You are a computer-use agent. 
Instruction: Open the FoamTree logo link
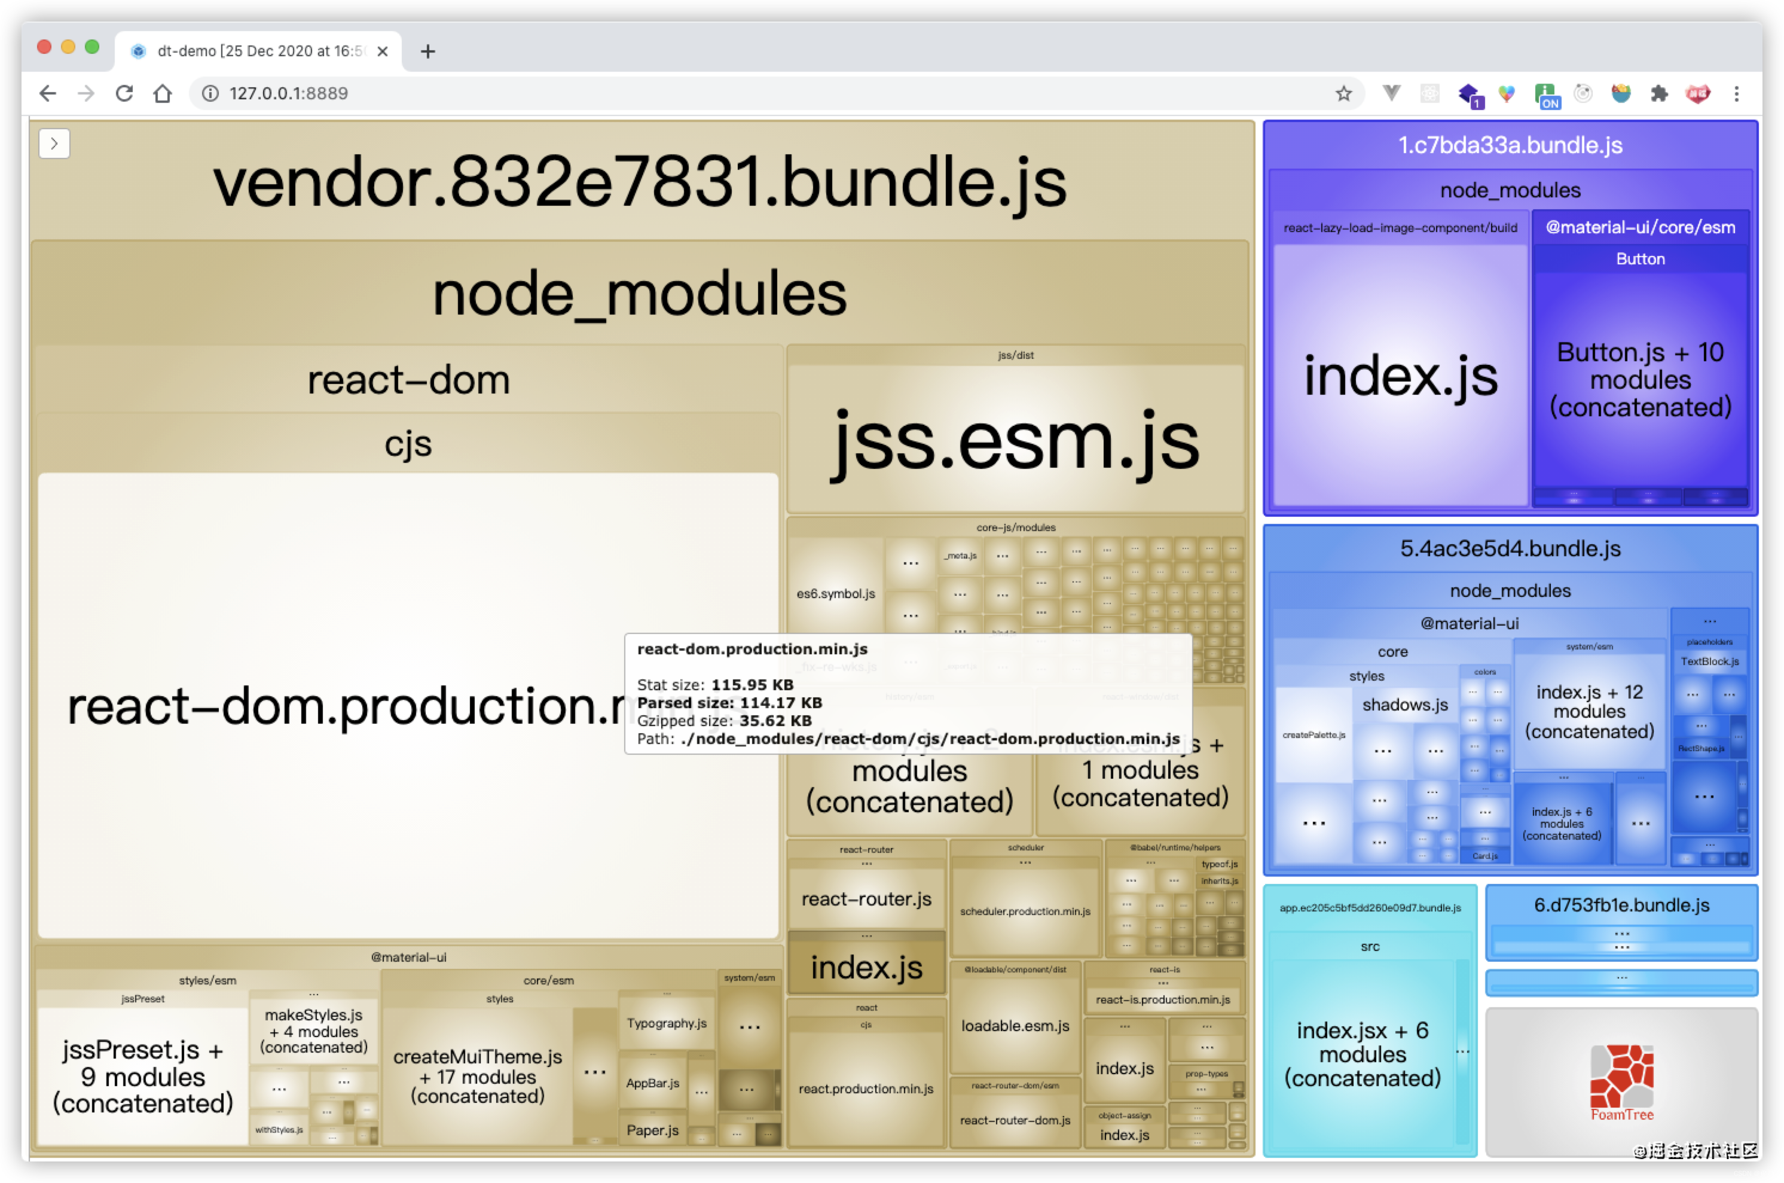click(1621, 1083)
